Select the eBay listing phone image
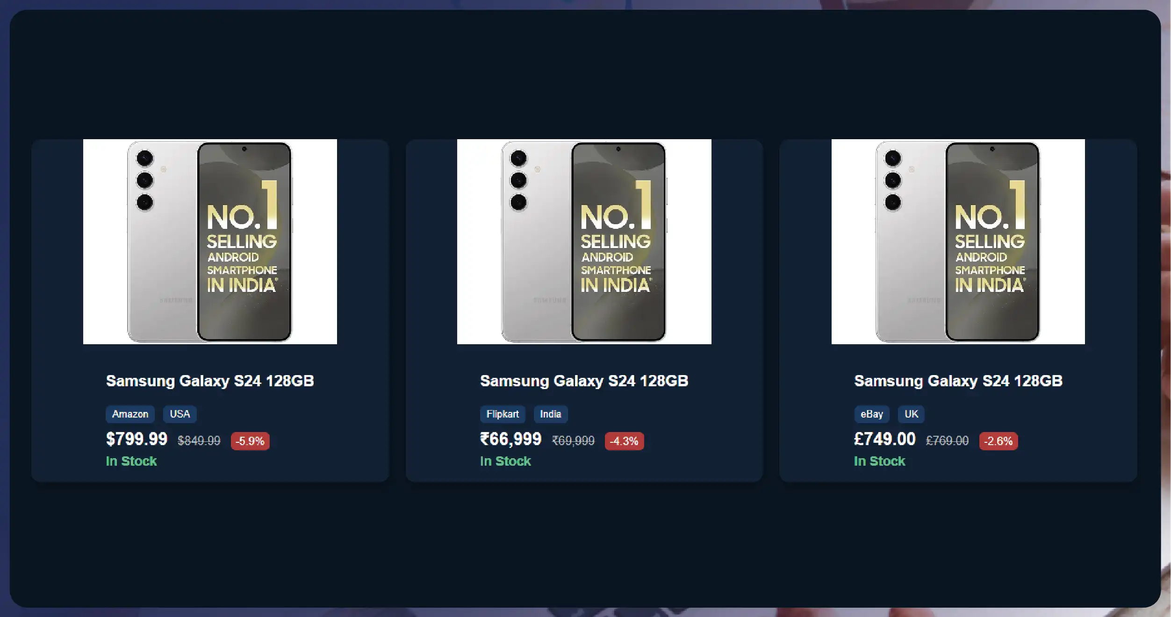This screenshot has height=617, width=1171. coord(958,241)
